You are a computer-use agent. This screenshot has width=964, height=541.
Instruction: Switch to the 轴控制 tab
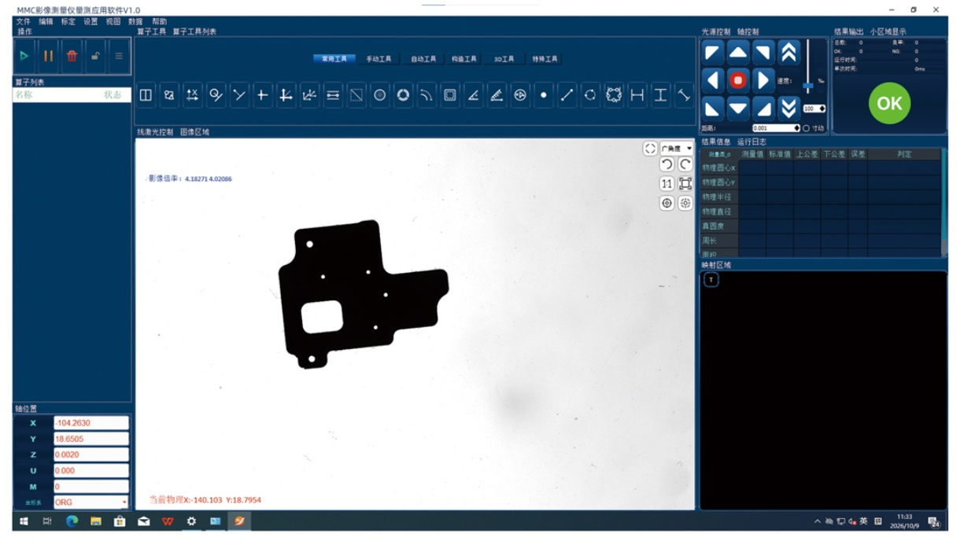[748, 32]
